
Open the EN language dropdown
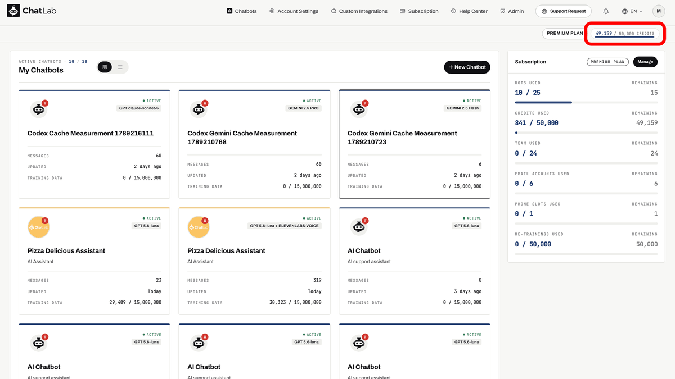[632, 11]
